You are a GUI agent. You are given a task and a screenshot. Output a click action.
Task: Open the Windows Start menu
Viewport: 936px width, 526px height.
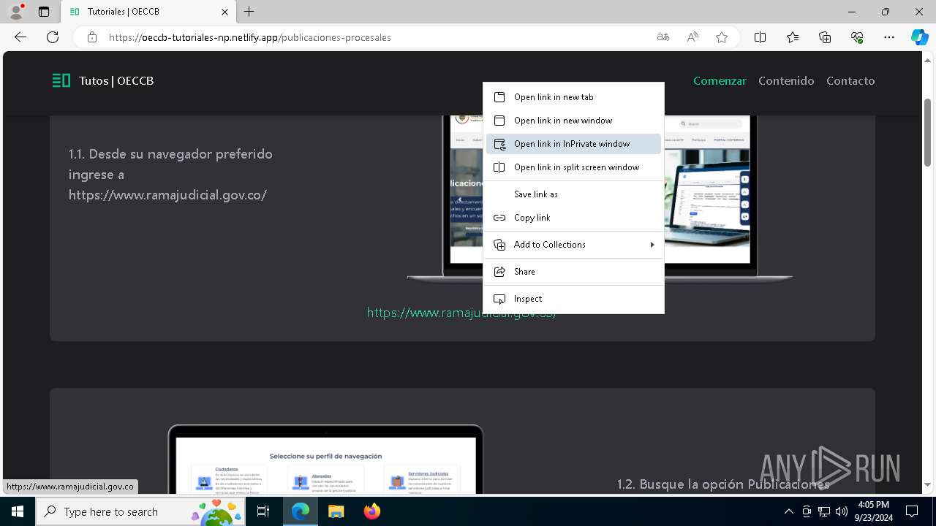18,511
